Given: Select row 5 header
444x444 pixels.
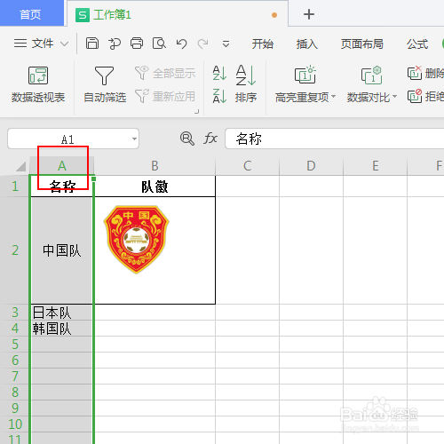Looking at the screenshot, I should click(15, 345).
